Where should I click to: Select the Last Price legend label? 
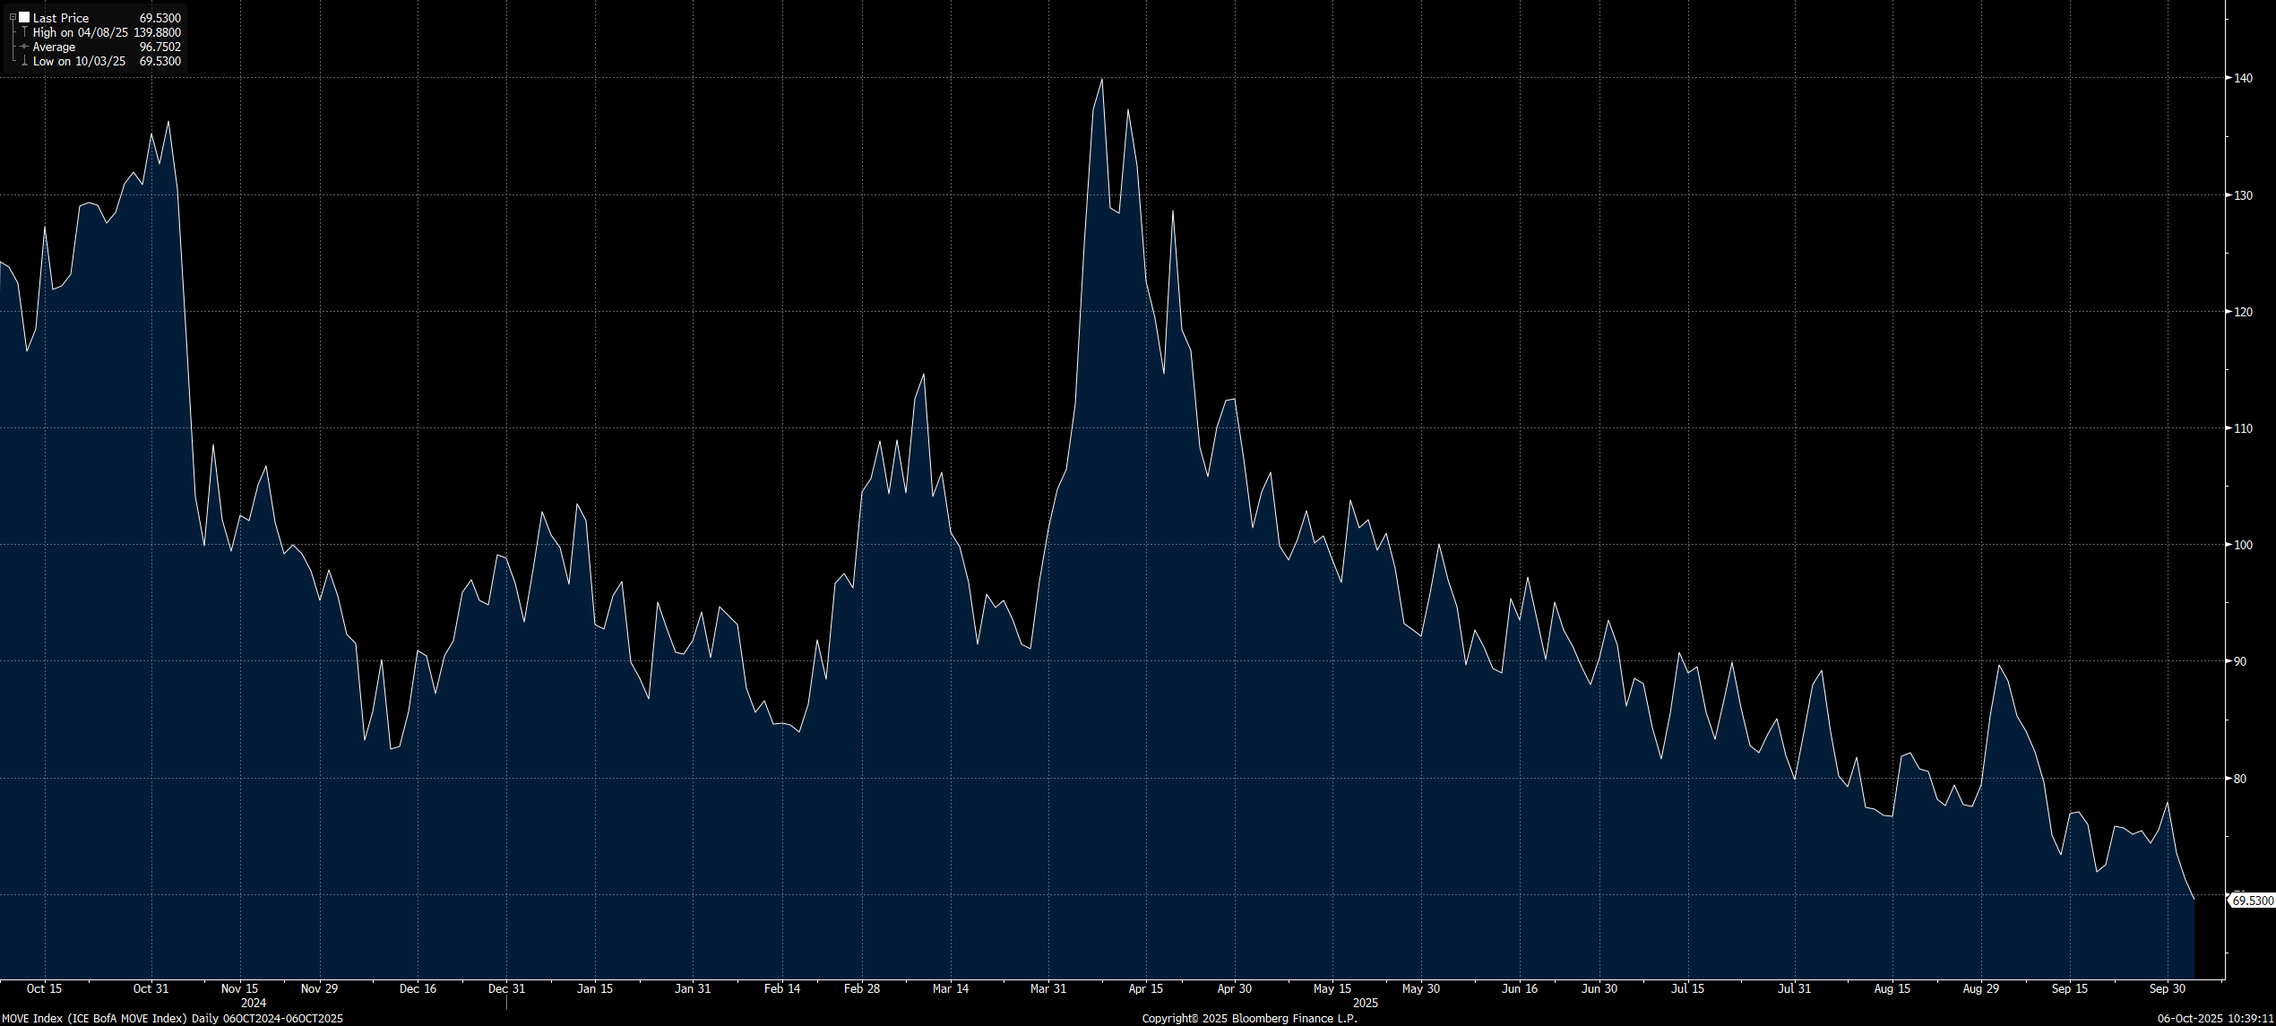[61, 18]
